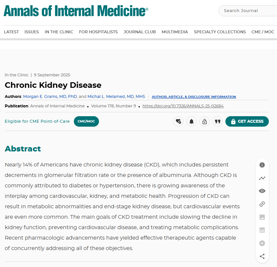
Task: Open MULTIMEDIA menu item
Action: [175, 32]
